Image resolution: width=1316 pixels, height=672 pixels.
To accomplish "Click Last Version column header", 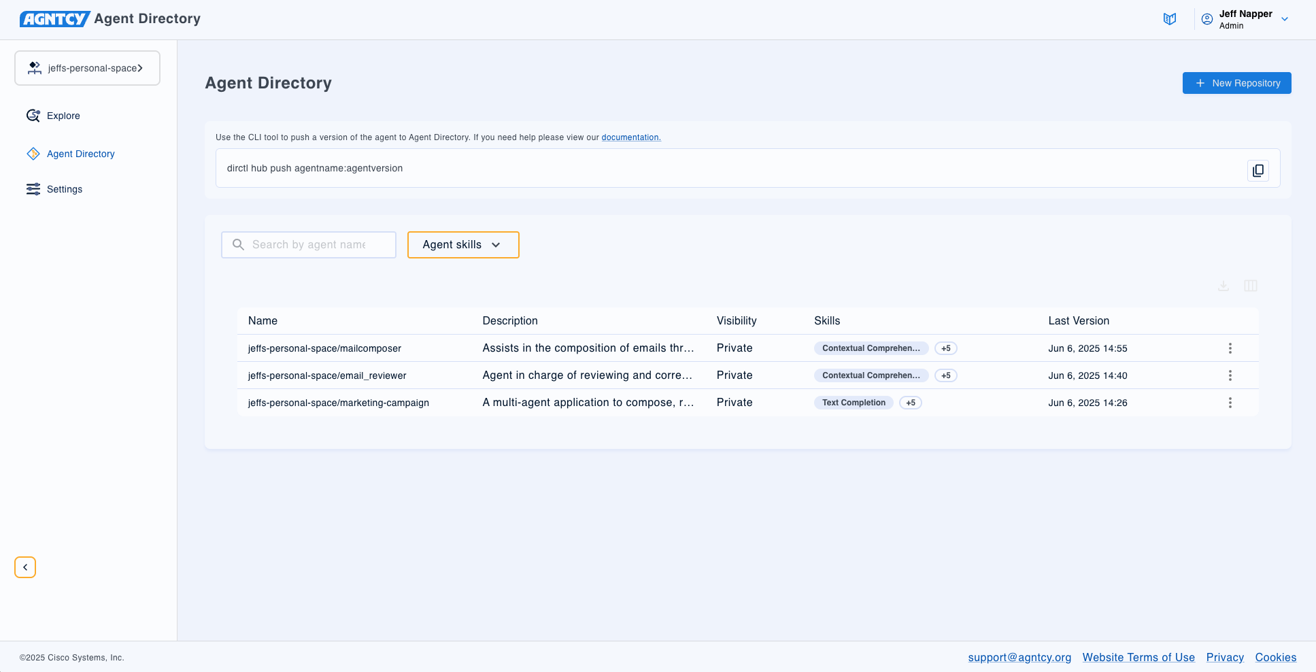I will tap(1079, 321).
